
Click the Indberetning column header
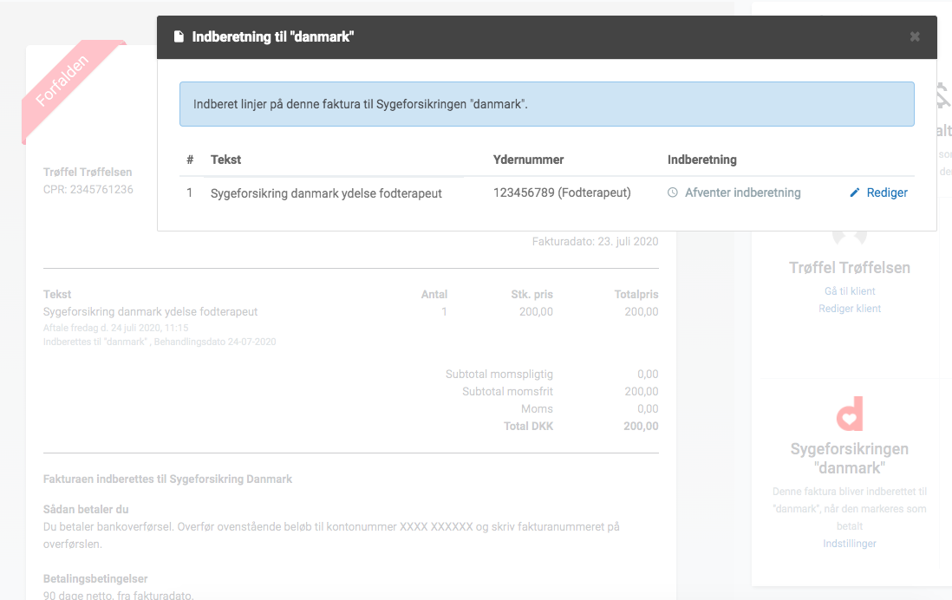coord(701,160)
